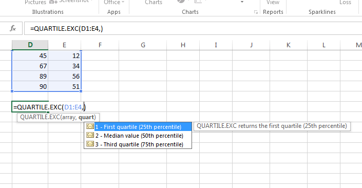Click the cell with value 34

[64, 66]
